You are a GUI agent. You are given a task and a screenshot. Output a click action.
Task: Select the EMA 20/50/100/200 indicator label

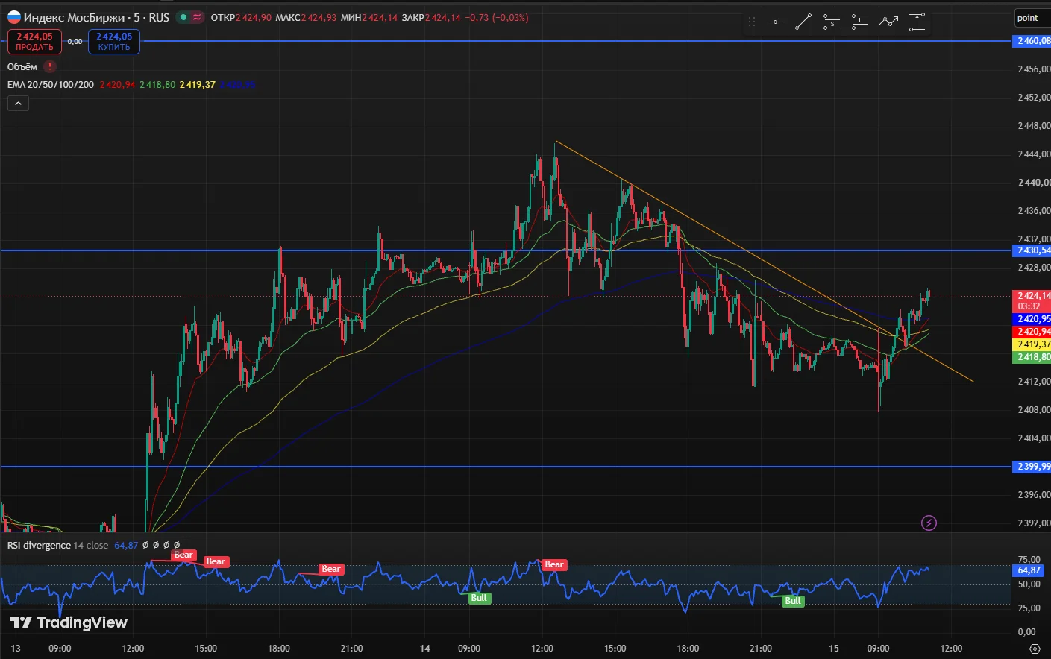[x=51, y=84]
